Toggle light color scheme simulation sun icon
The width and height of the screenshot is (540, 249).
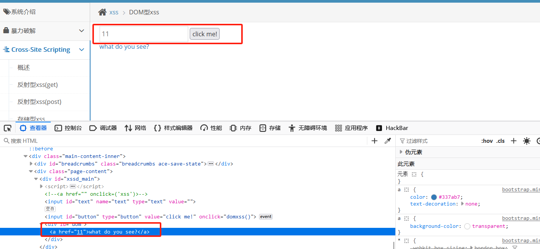coord(527,141)
